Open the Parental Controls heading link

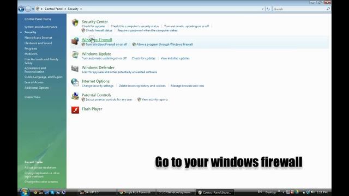[96, 95]
